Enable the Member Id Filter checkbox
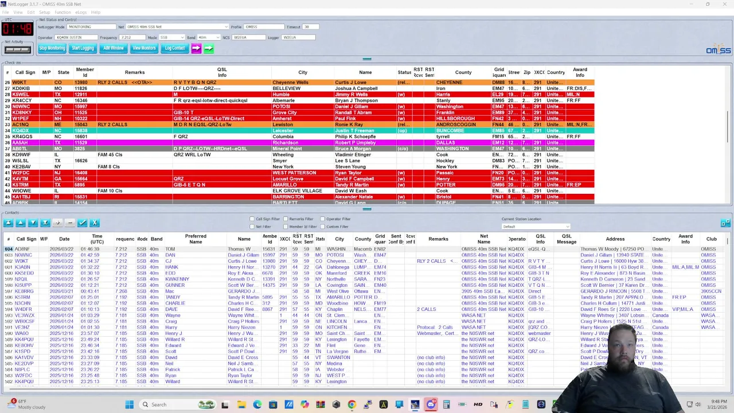This screenshot has width=734, height=413. 286,227
